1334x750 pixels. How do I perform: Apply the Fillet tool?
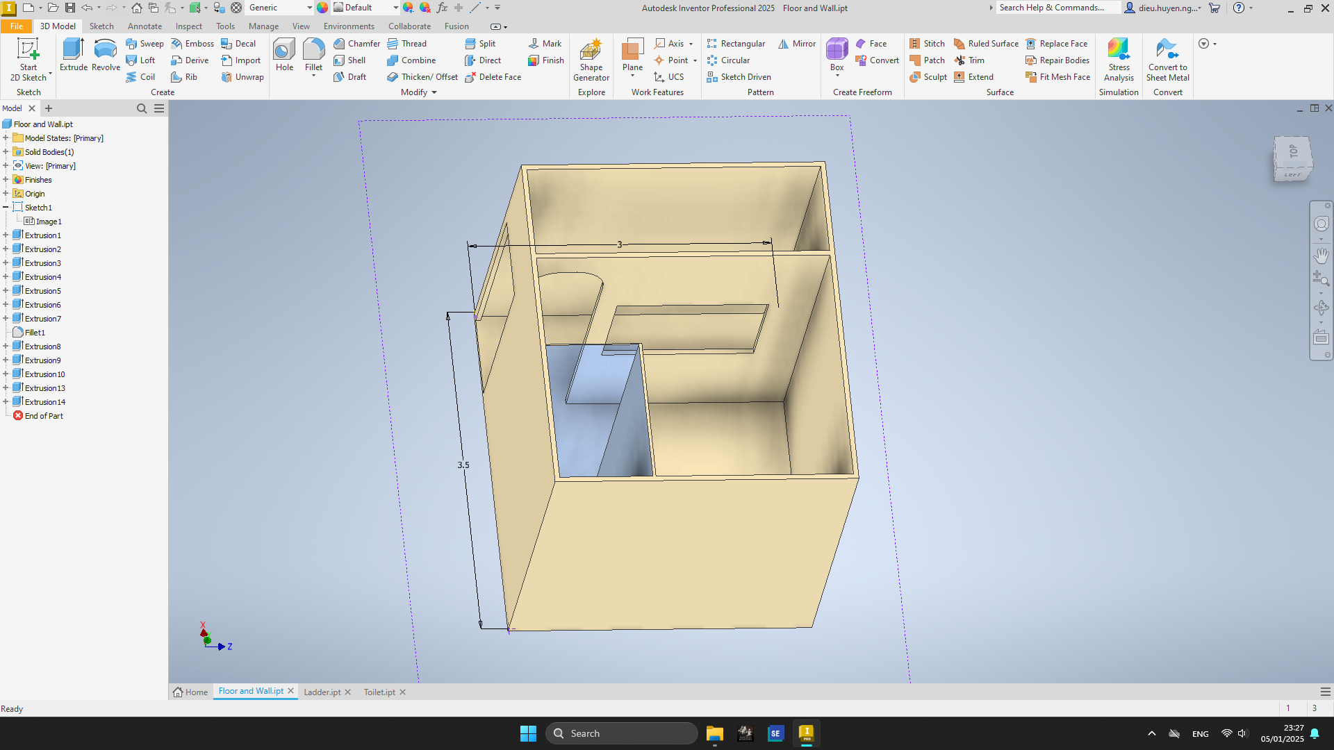[x=313, y=55]
